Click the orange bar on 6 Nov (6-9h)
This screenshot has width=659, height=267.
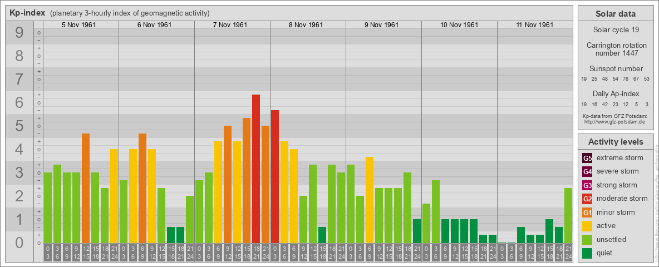[142, 188]
